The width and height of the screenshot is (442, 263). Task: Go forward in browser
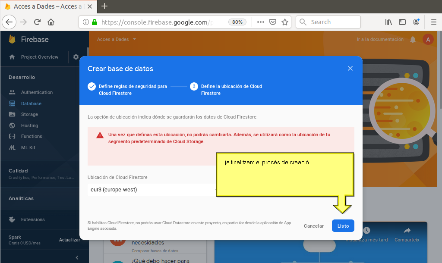(x=23, y=22)
